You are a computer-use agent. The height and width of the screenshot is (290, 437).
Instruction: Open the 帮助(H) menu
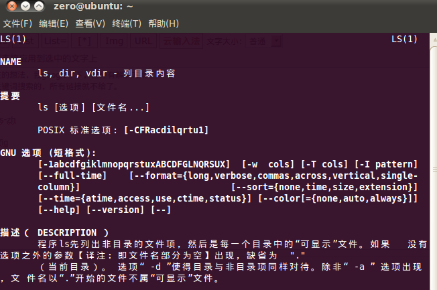point(164,23)
